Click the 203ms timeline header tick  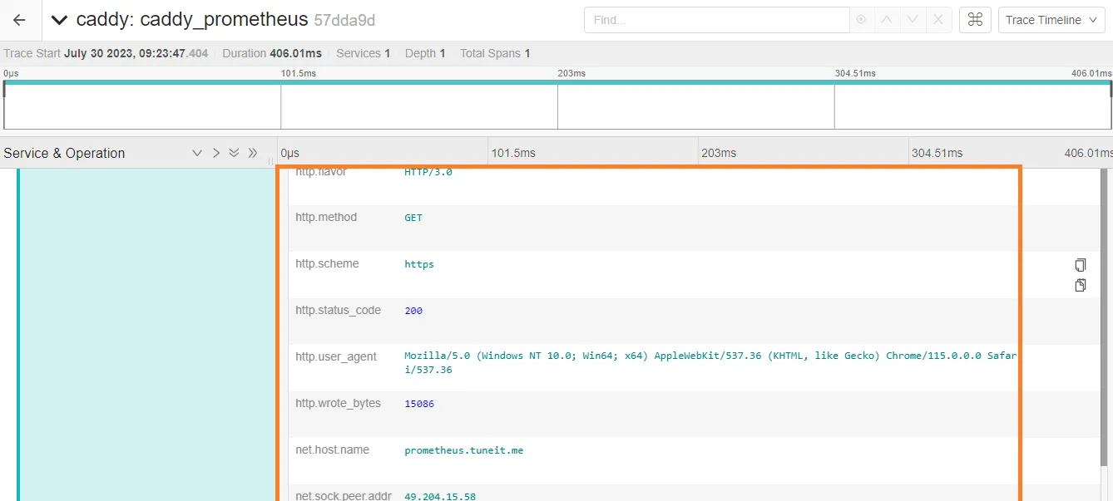pyautogui.click(x=719, y=153)
